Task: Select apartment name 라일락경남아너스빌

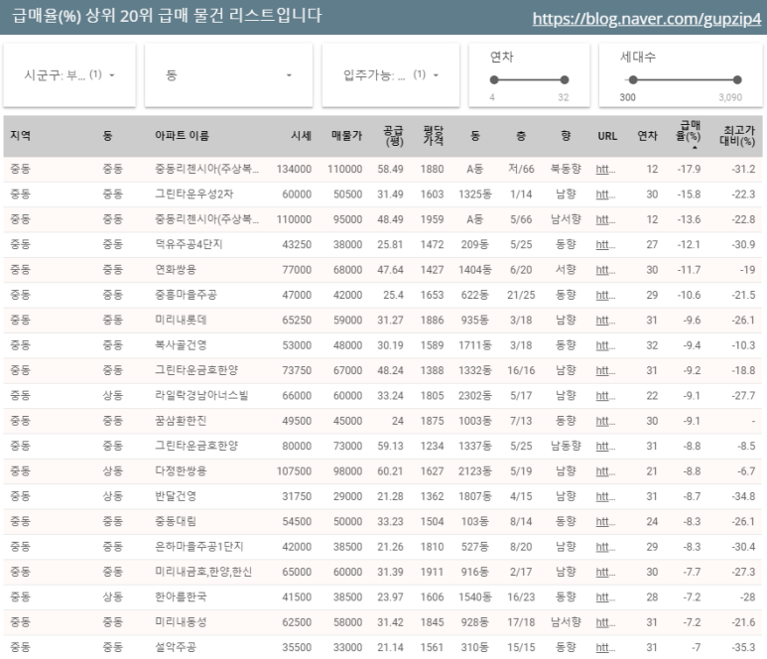Action: [x=201, y=396]
